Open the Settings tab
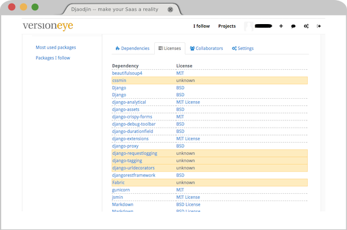The height and width of the screenshot is (230, 347). [243, 48]
